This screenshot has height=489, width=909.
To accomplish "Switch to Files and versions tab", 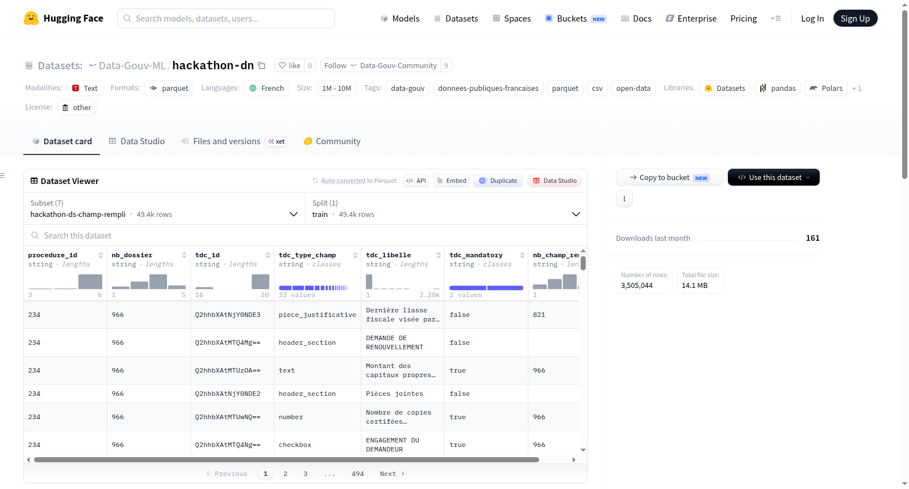I will pos(234,141).
